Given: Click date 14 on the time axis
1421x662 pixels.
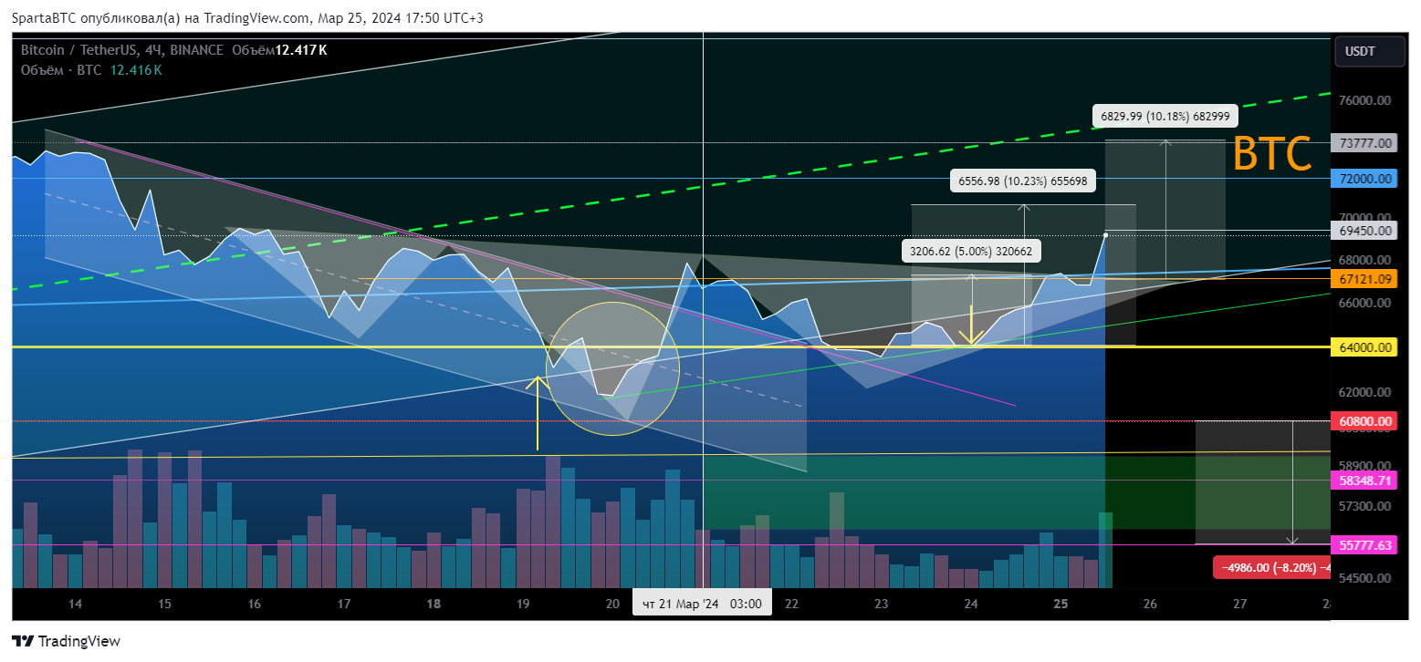Looking at the screenshot, I should 75,604.
